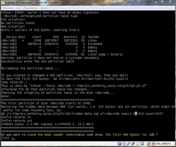Click the CTRL DIREITO host key label

point(163,144)
